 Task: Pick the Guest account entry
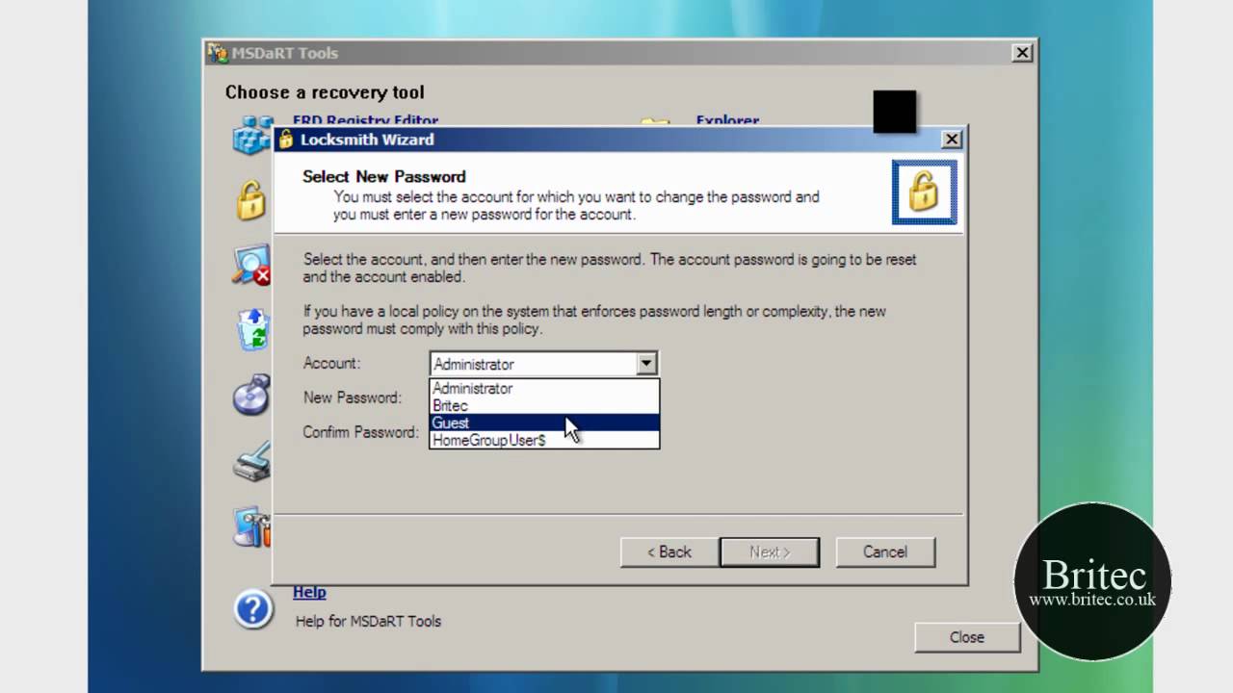click(544, 423)
